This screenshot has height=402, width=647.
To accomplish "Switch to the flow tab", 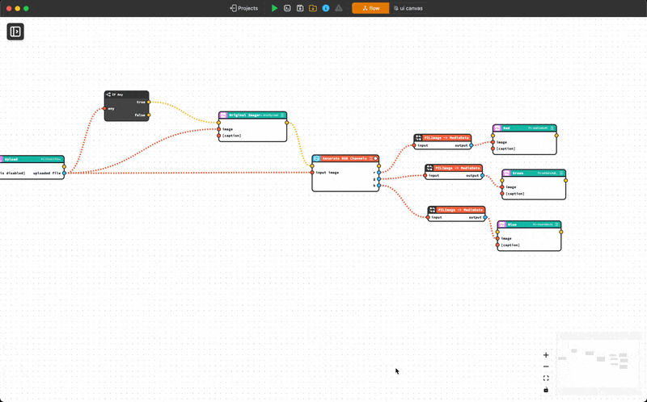I will [x=370, y=8].
